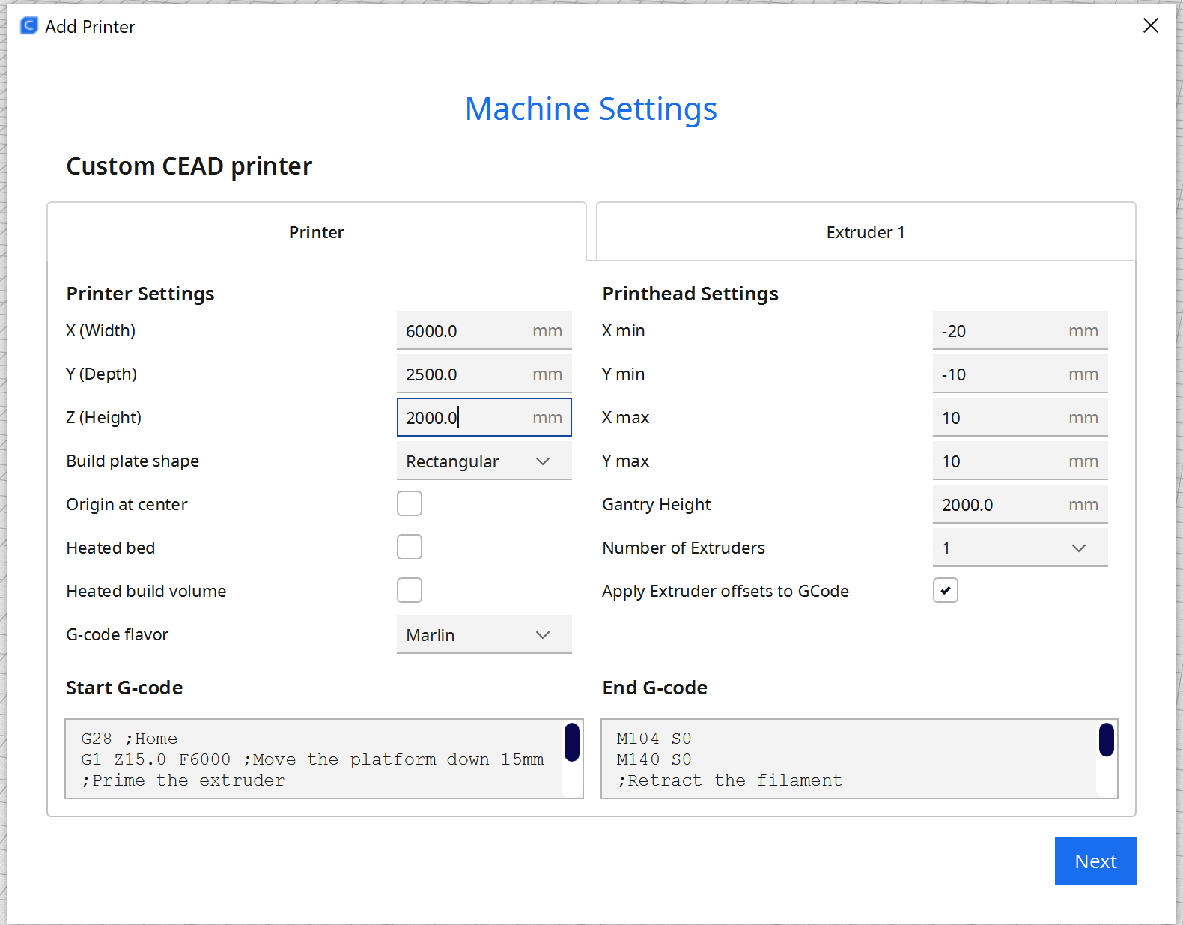Screen dimensions: 1183x925
Task: Switch to the Extruder 1 tab
Action: (x=866, y=232)
